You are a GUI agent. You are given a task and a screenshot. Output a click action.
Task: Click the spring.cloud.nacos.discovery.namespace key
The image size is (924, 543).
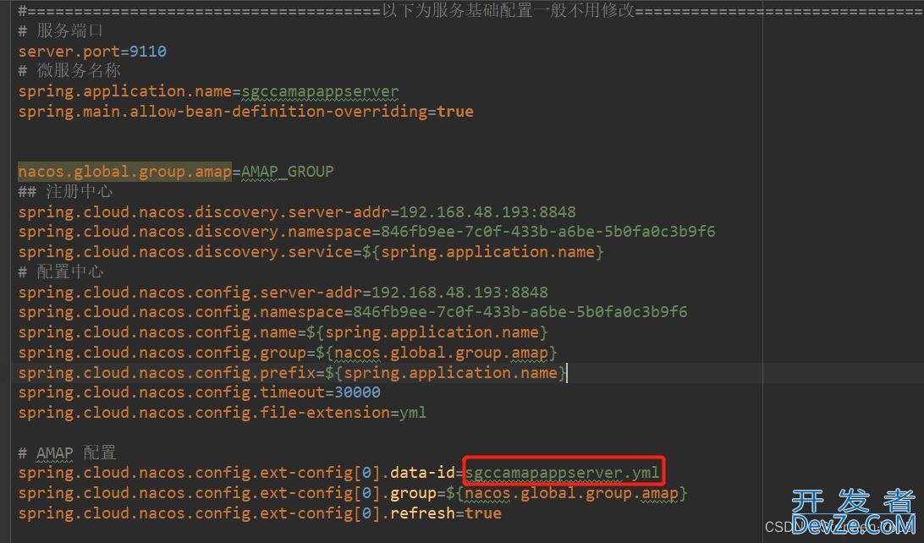point(195,232)
